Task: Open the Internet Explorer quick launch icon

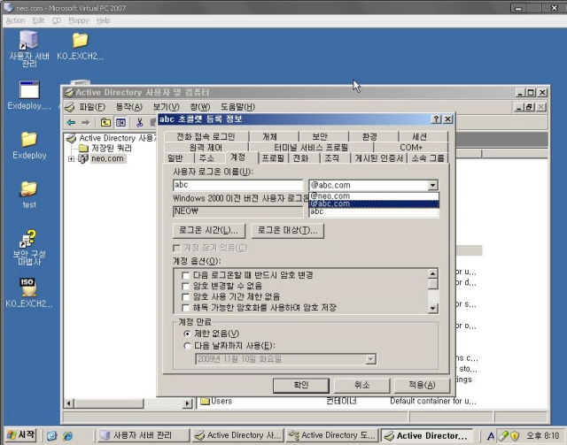Action: pos(67,435)
